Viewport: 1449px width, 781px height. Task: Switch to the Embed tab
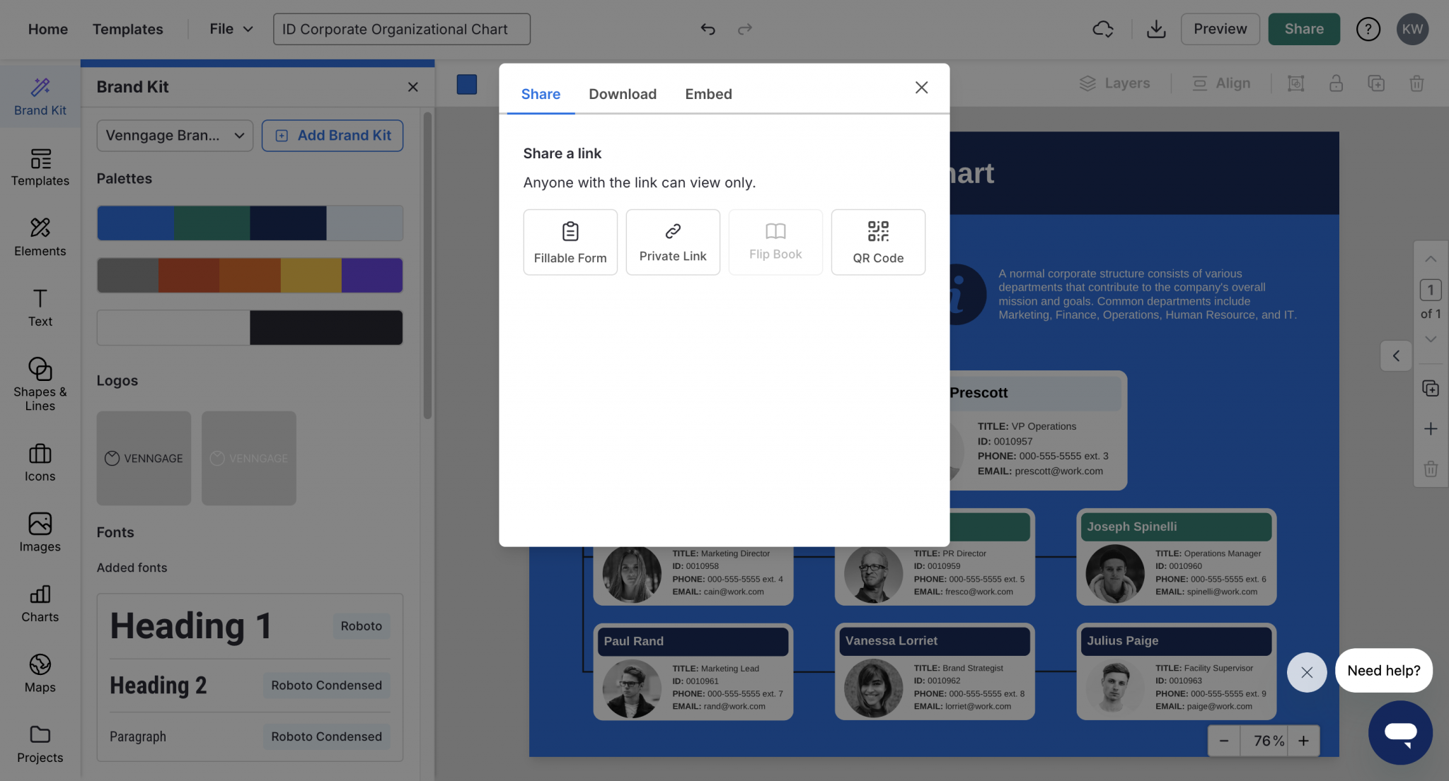click(708, 93)
